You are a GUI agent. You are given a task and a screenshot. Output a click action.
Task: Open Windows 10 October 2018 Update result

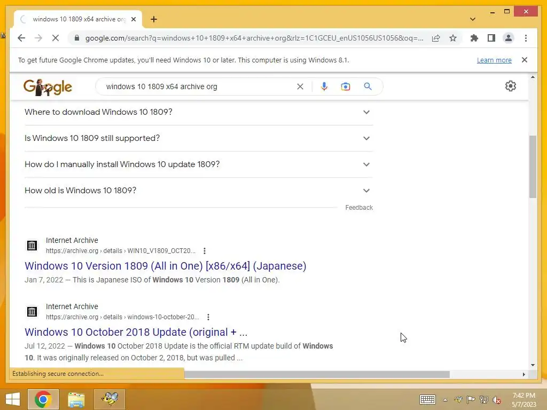pos(136,332)
